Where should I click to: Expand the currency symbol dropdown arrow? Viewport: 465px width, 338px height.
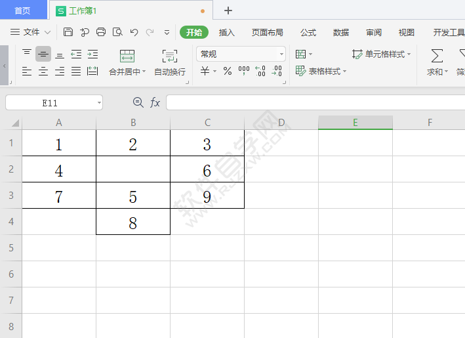point(215,72)
